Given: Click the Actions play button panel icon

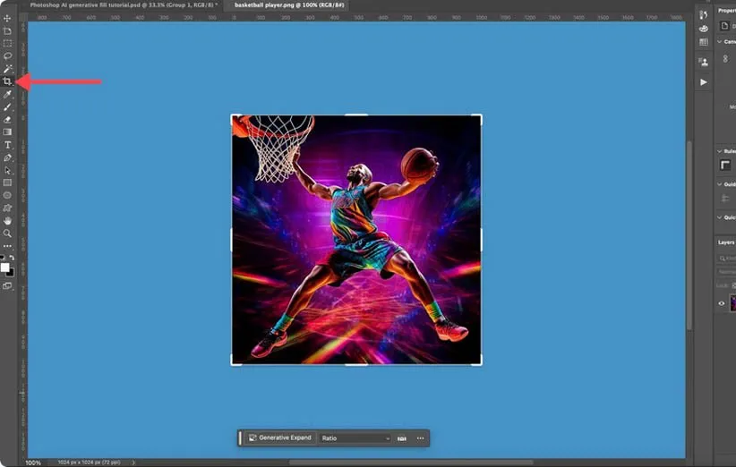Looking at the screenshot, I should click(704, 82).
